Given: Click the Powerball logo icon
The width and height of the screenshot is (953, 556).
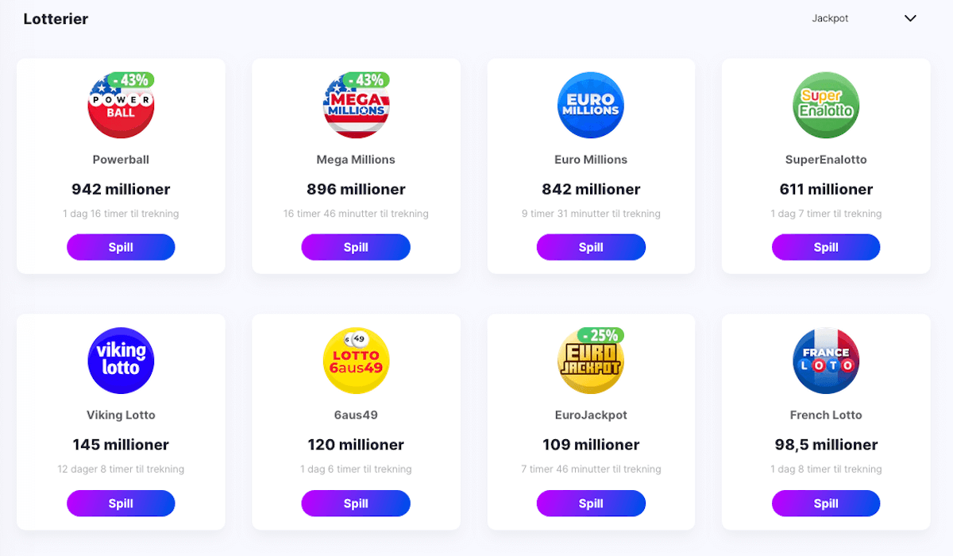Looking at the screenshot, I should tap(121, 106).
